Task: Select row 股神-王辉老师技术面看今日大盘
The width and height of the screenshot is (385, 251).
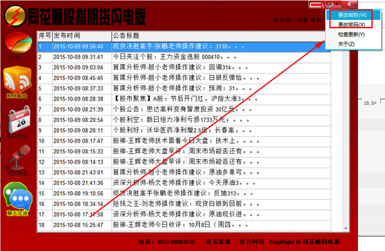Action: (184, 141)
